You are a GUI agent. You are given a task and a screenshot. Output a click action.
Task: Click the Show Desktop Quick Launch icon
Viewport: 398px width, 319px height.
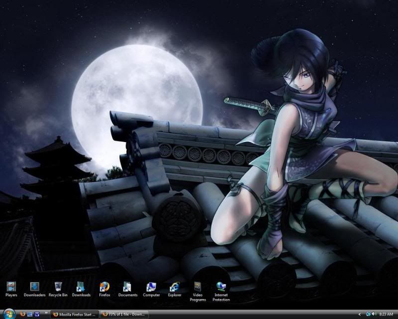[30, 315]
